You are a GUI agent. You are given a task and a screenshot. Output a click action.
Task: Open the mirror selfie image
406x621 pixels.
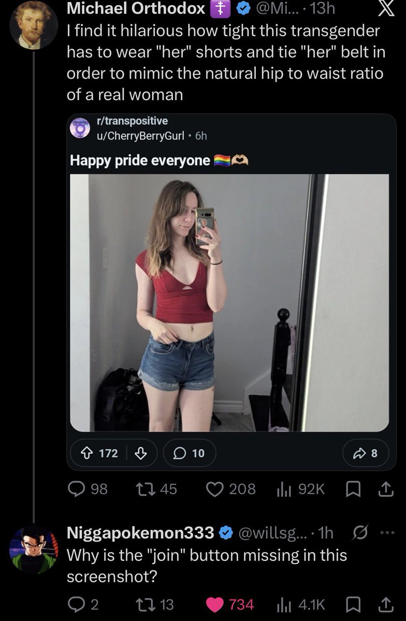coord(229,303)
